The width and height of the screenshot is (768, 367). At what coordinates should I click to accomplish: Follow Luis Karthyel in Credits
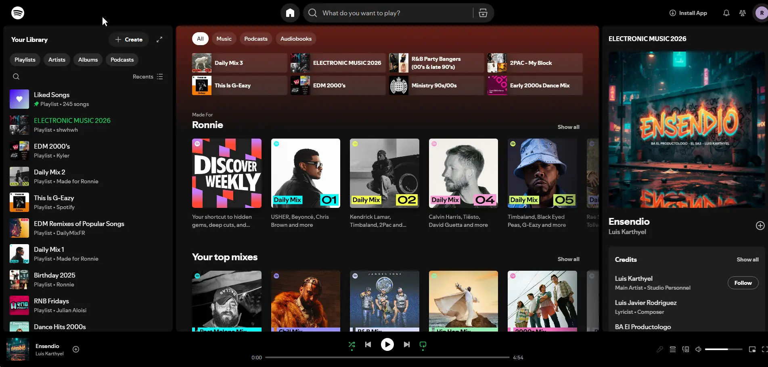click(743, 283)
